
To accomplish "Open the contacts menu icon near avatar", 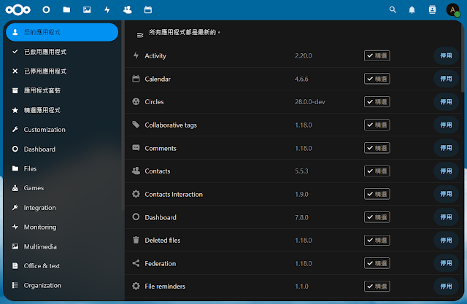I will [x=432, y=9].
